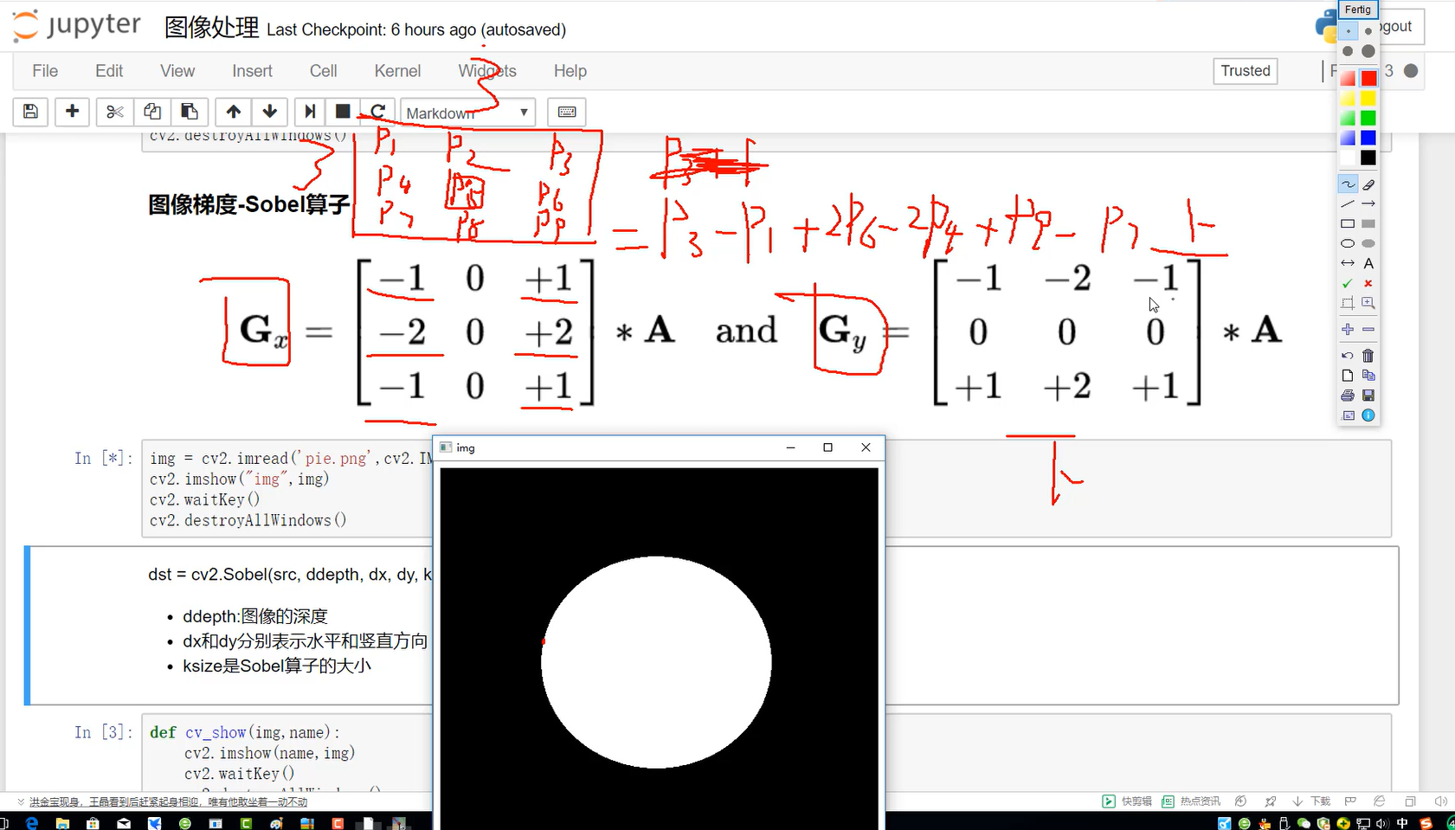Clear annotations using the trash icon
Image resolution: width=1455 pixels, height=830 pixels.
(x=1368, y=355)
